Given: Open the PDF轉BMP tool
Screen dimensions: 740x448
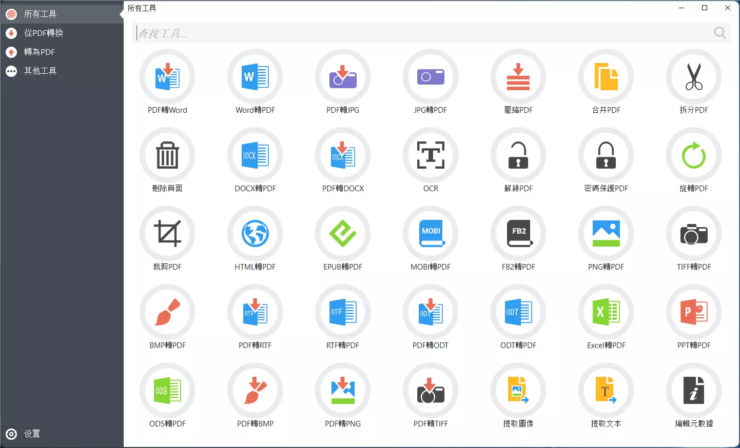Looking at the screenshot, I should [255, 391].
